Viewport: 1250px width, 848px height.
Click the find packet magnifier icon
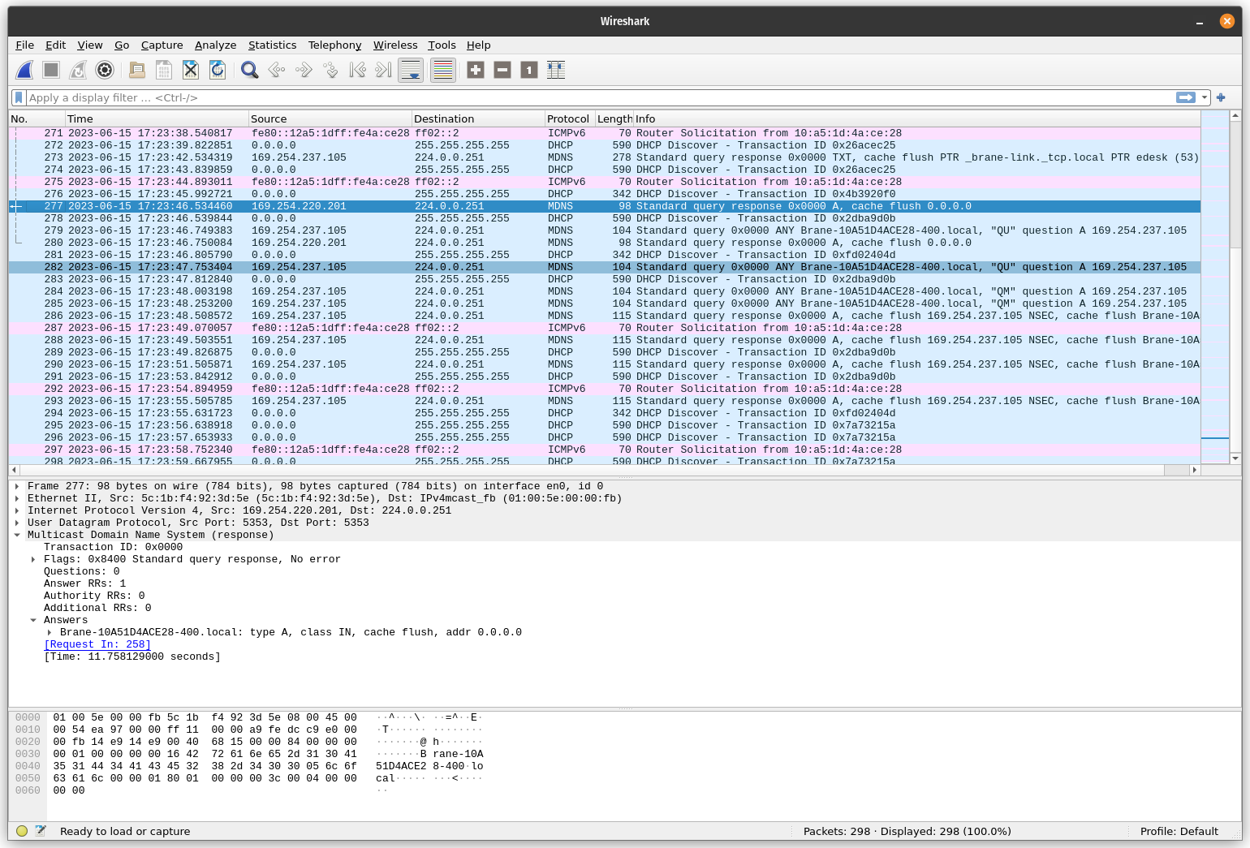pos(250,71)
